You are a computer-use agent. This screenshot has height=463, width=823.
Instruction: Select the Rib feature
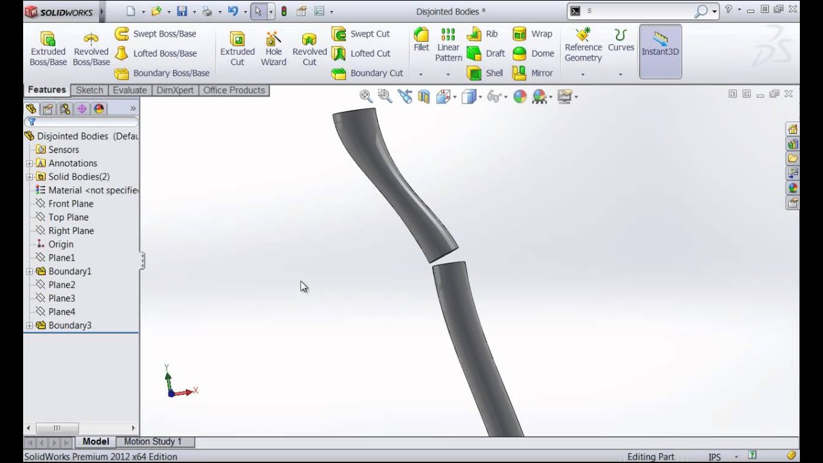[x=483, y=33]
